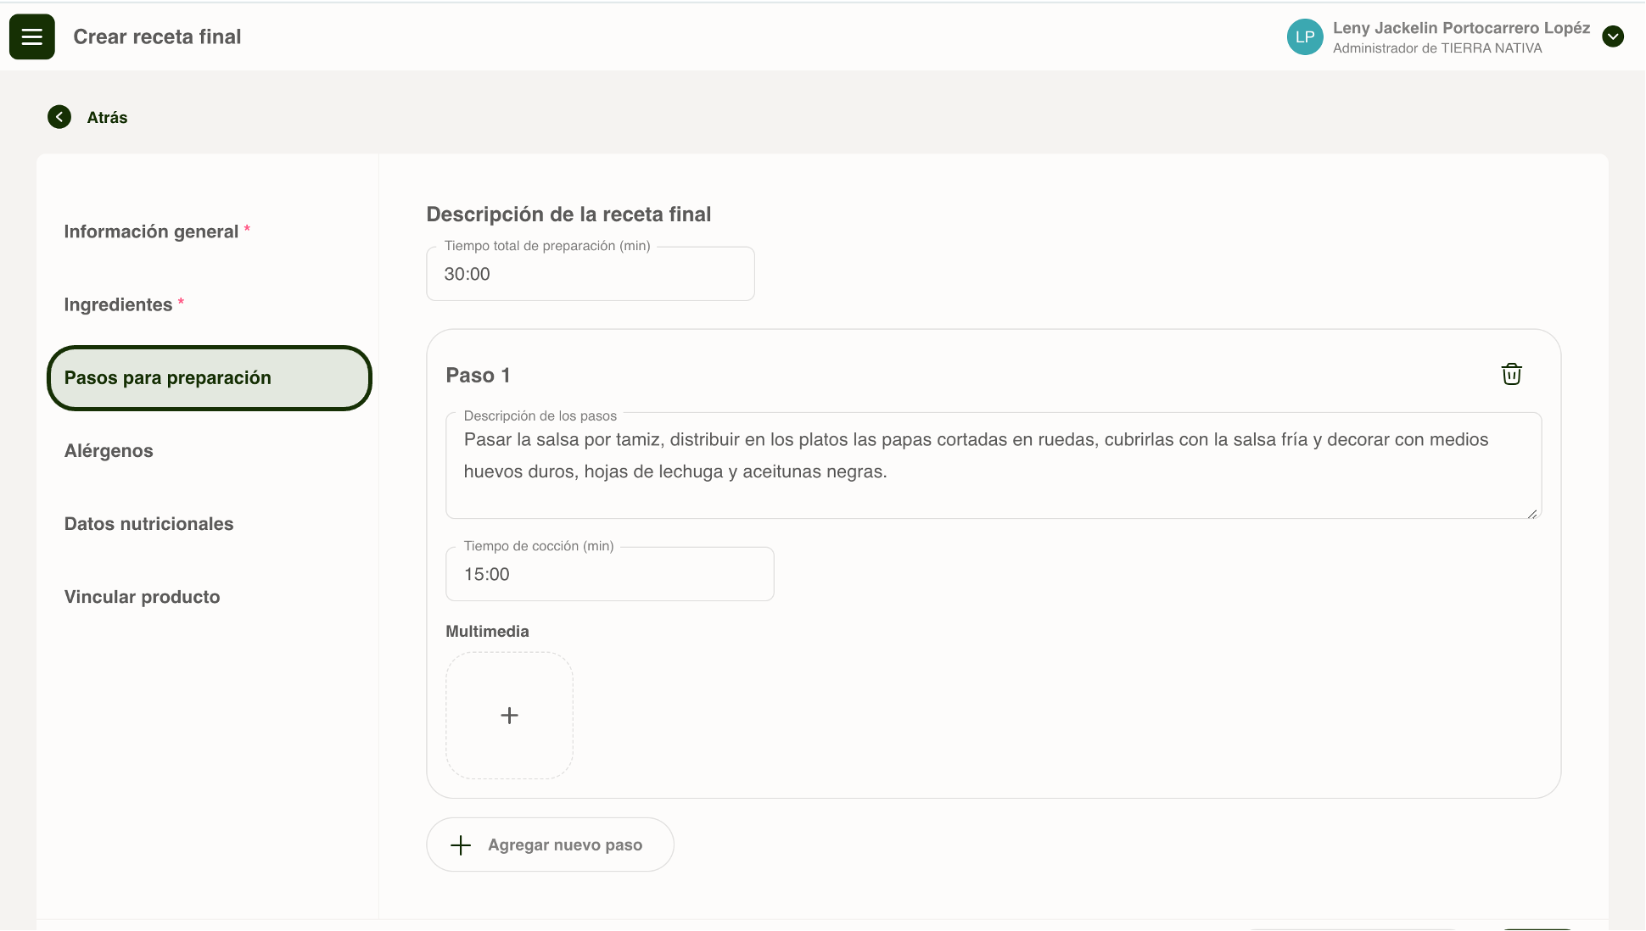This screenshot has height=931, width=1646.
Task: Focus the Tiempo de cocción field
Action: point(609,575)
